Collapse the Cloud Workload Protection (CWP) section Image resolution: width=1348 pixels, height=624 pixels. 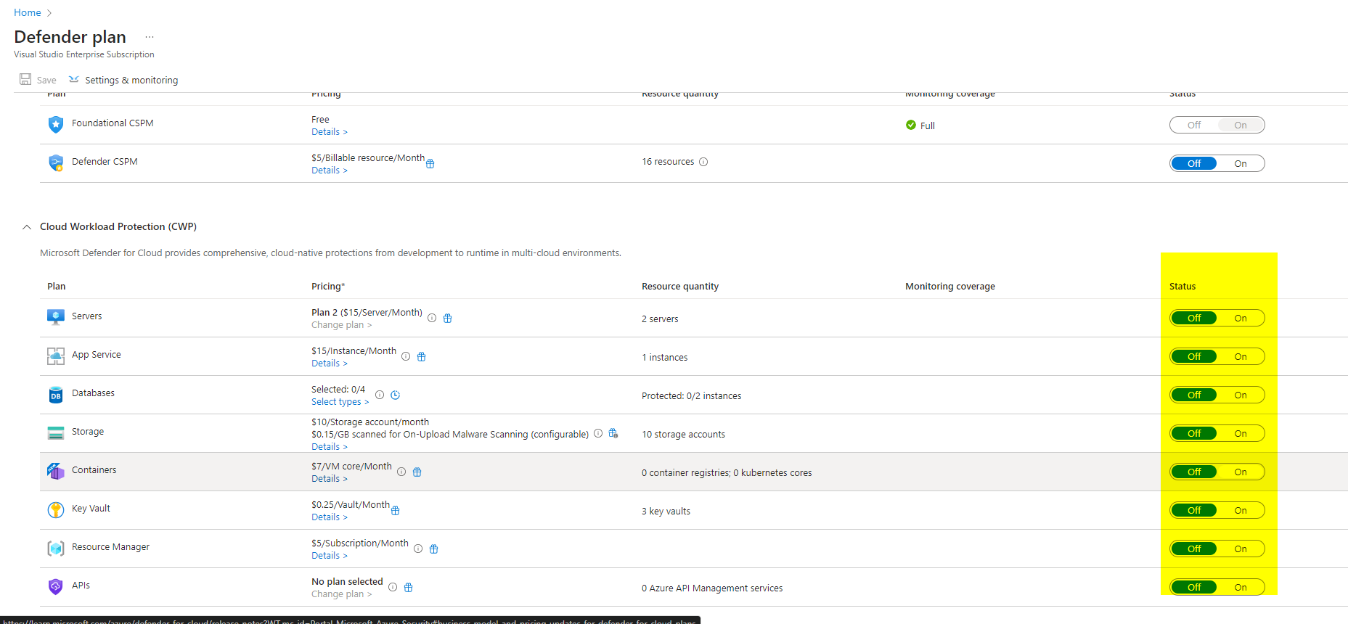click(x=27, y=227)
